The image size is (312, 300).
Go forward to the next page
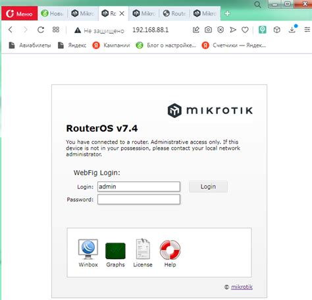(x=26, y=30)
